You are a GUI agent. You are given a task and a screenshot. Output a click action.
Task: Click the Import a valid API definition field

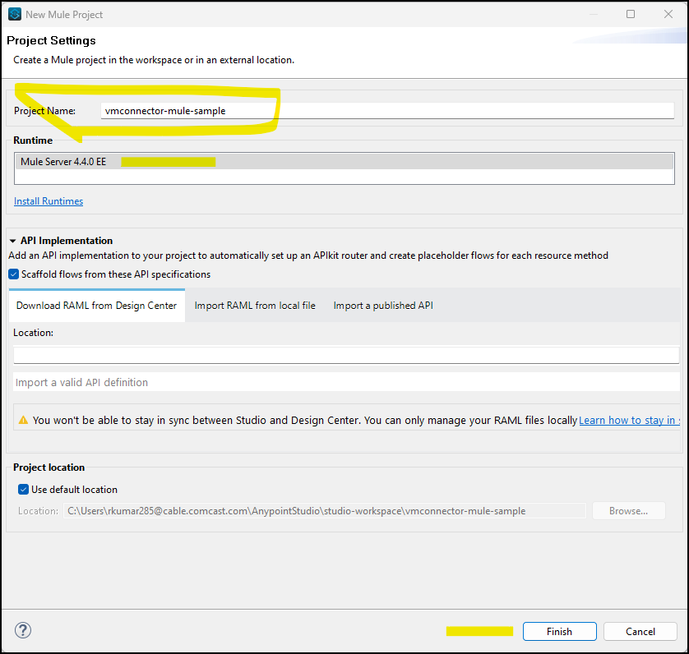tap(346, 382)
